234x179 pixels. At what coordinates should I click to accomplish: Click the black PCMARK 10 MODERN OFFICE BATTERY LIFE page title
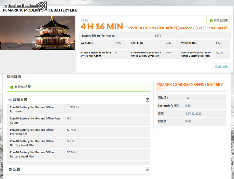point(40,10)
